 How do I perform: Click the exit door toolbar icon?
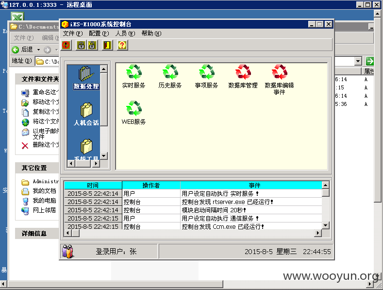[107, 45]
